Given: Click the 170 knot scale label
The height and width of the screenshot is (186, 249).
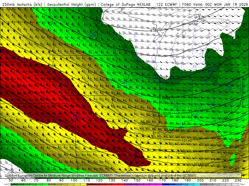Looking at the screenshot, I should point(162,180).
